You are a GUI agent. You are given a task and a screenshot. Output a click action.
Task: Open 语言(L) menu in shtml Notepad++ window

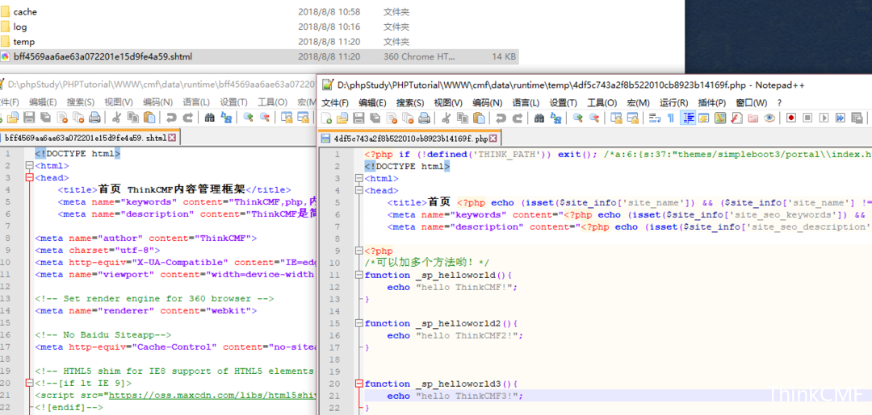click(x=196, y=102)
